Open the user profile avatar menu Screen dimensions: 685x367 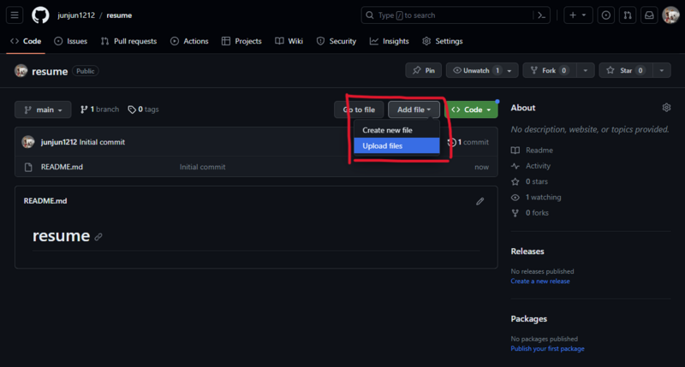[670, 15]
